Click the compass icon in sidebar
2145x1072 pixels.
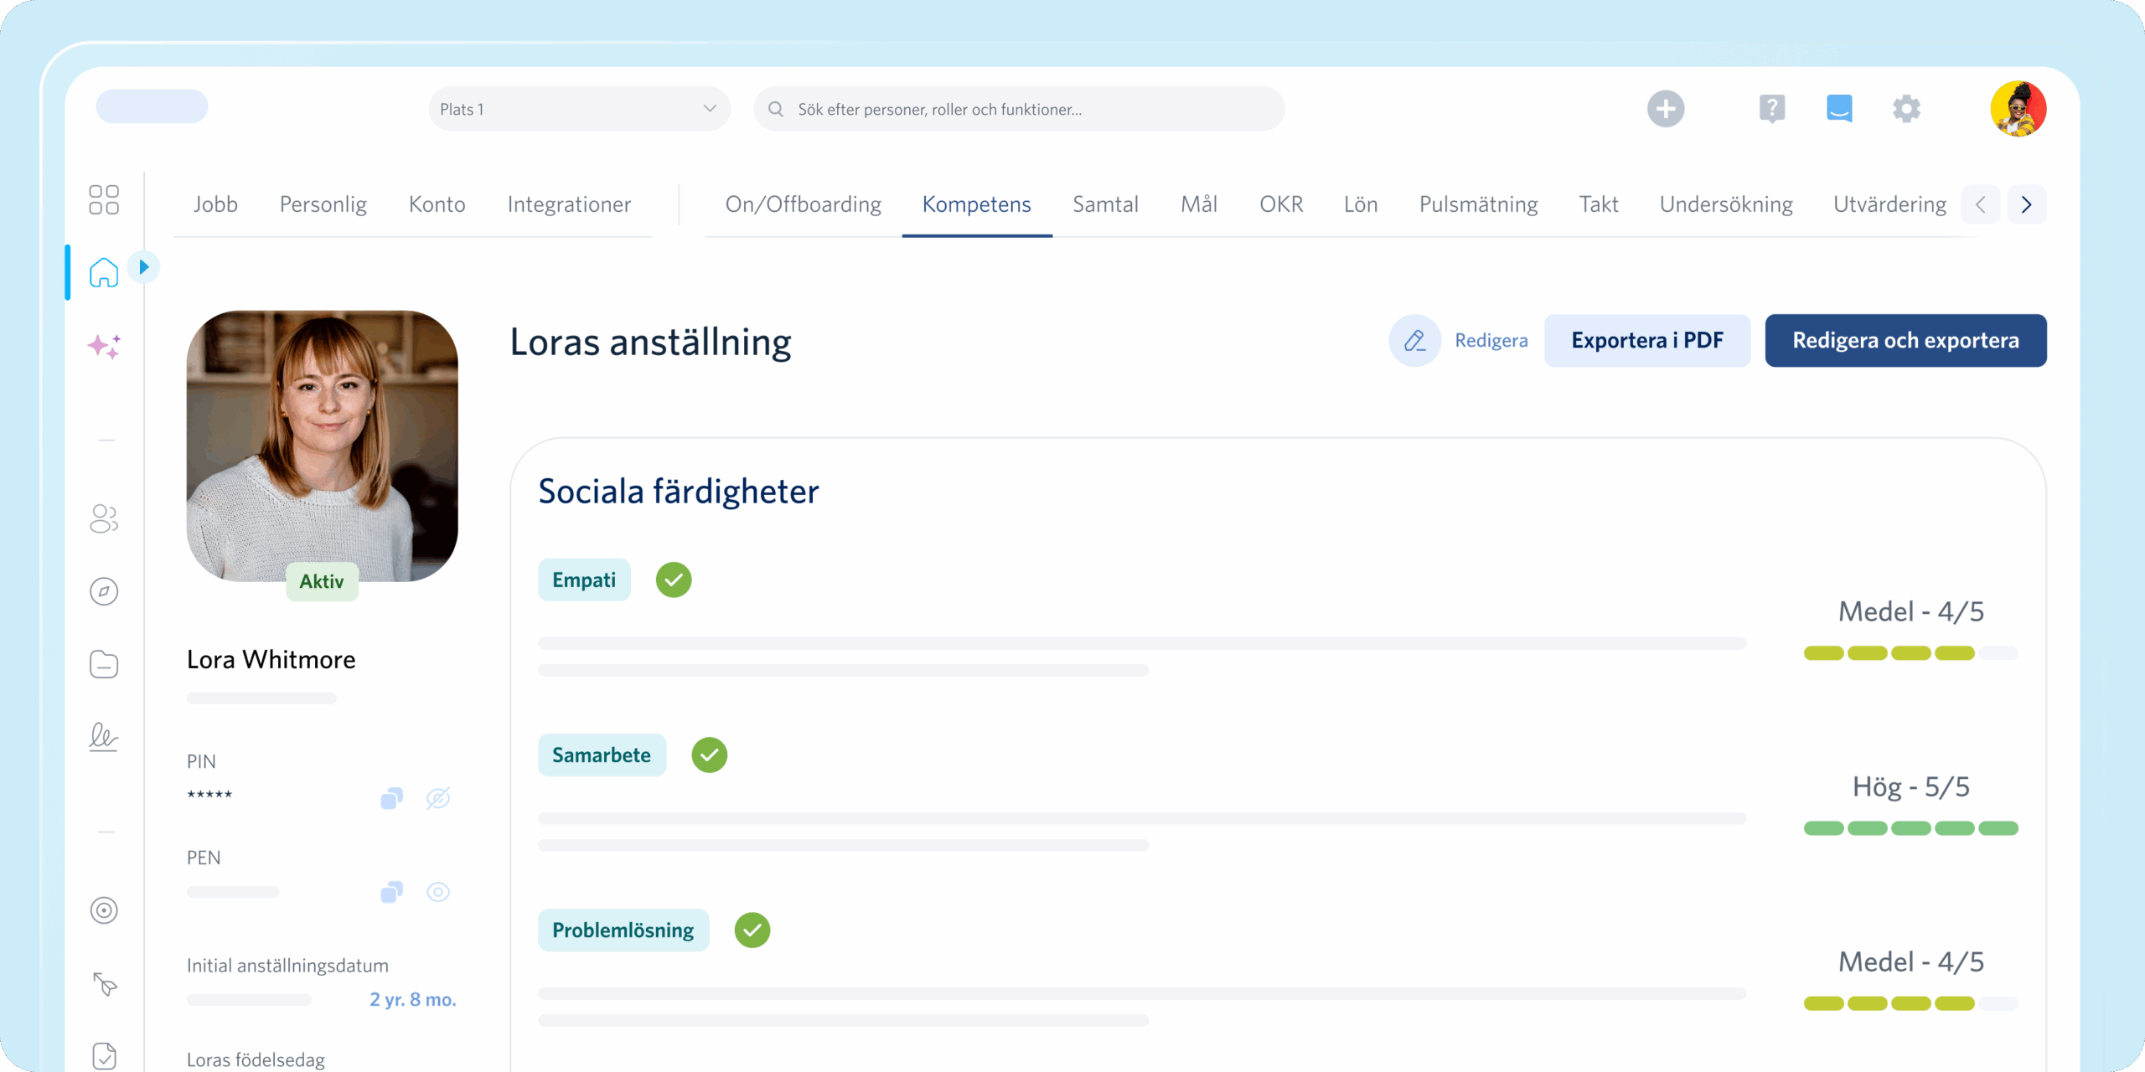tap(104, 591)
